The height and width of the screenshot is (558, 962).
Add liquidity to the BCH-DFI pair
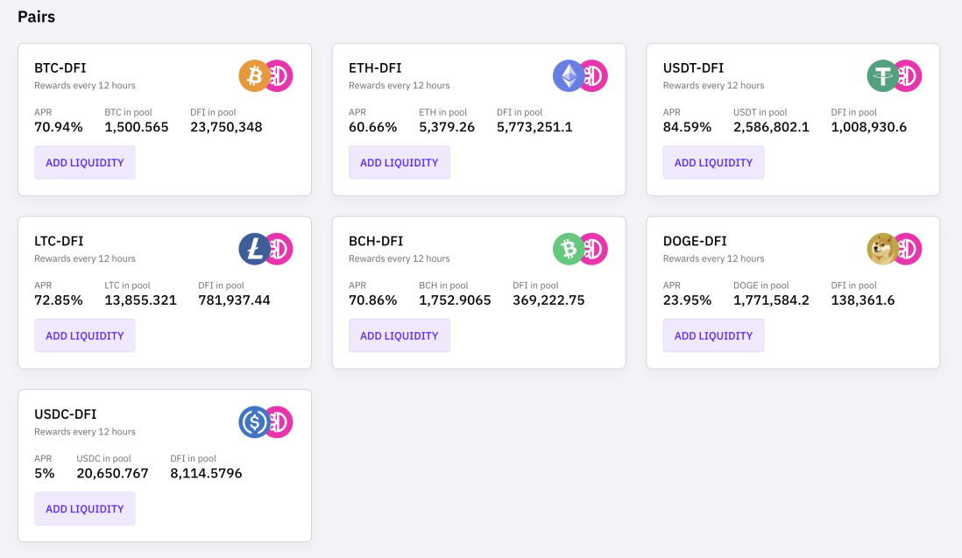[399, 336]
